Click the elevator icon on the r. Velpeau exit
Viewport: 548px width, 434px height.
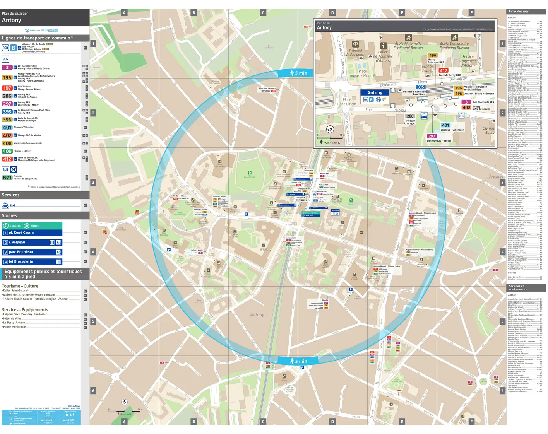pos(52,243)
